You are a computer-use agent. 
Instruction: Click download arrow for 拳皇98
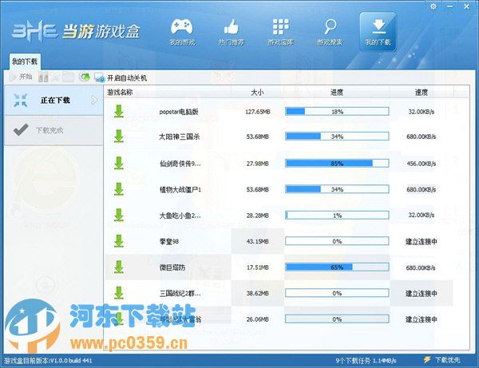point(119,241)
